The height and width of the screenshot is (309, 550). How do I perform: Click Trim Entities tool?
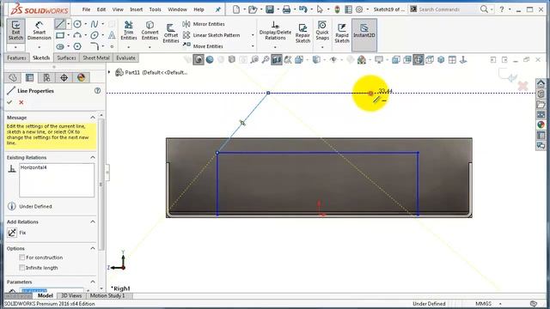click(x=129, y=31)
